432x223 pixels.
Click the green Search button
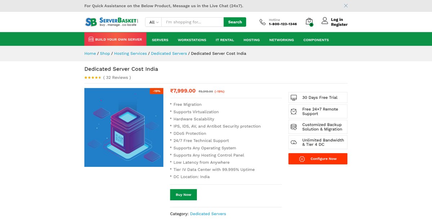pos(235,22)
